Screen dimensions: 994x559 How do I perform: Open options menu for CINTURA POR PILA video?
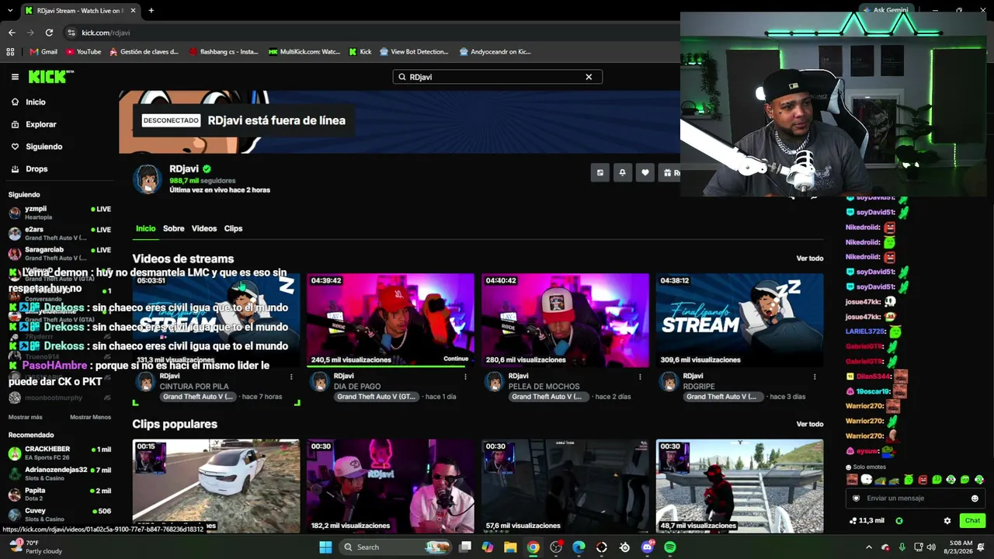click(x=291, y=377)
